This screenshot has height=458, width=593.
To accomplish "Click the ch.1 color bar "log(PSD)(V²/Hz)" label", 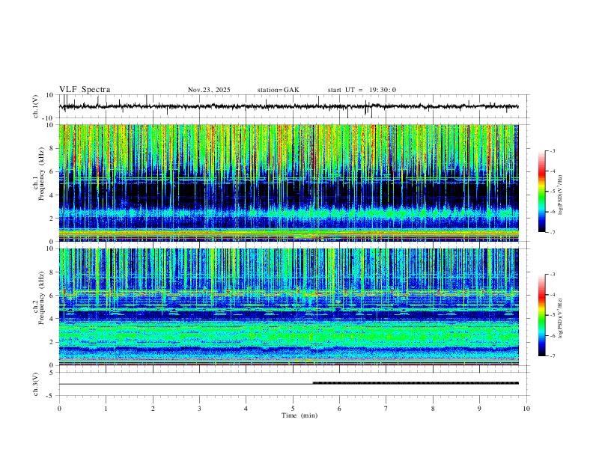I will (x=561, y=195).
